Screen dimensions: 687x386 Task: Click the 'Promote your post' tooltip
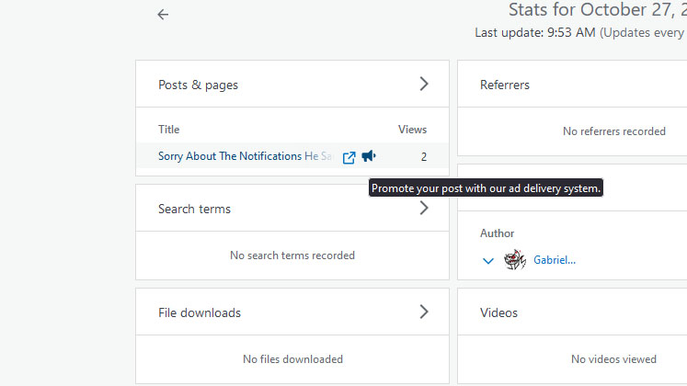[486, 188]
